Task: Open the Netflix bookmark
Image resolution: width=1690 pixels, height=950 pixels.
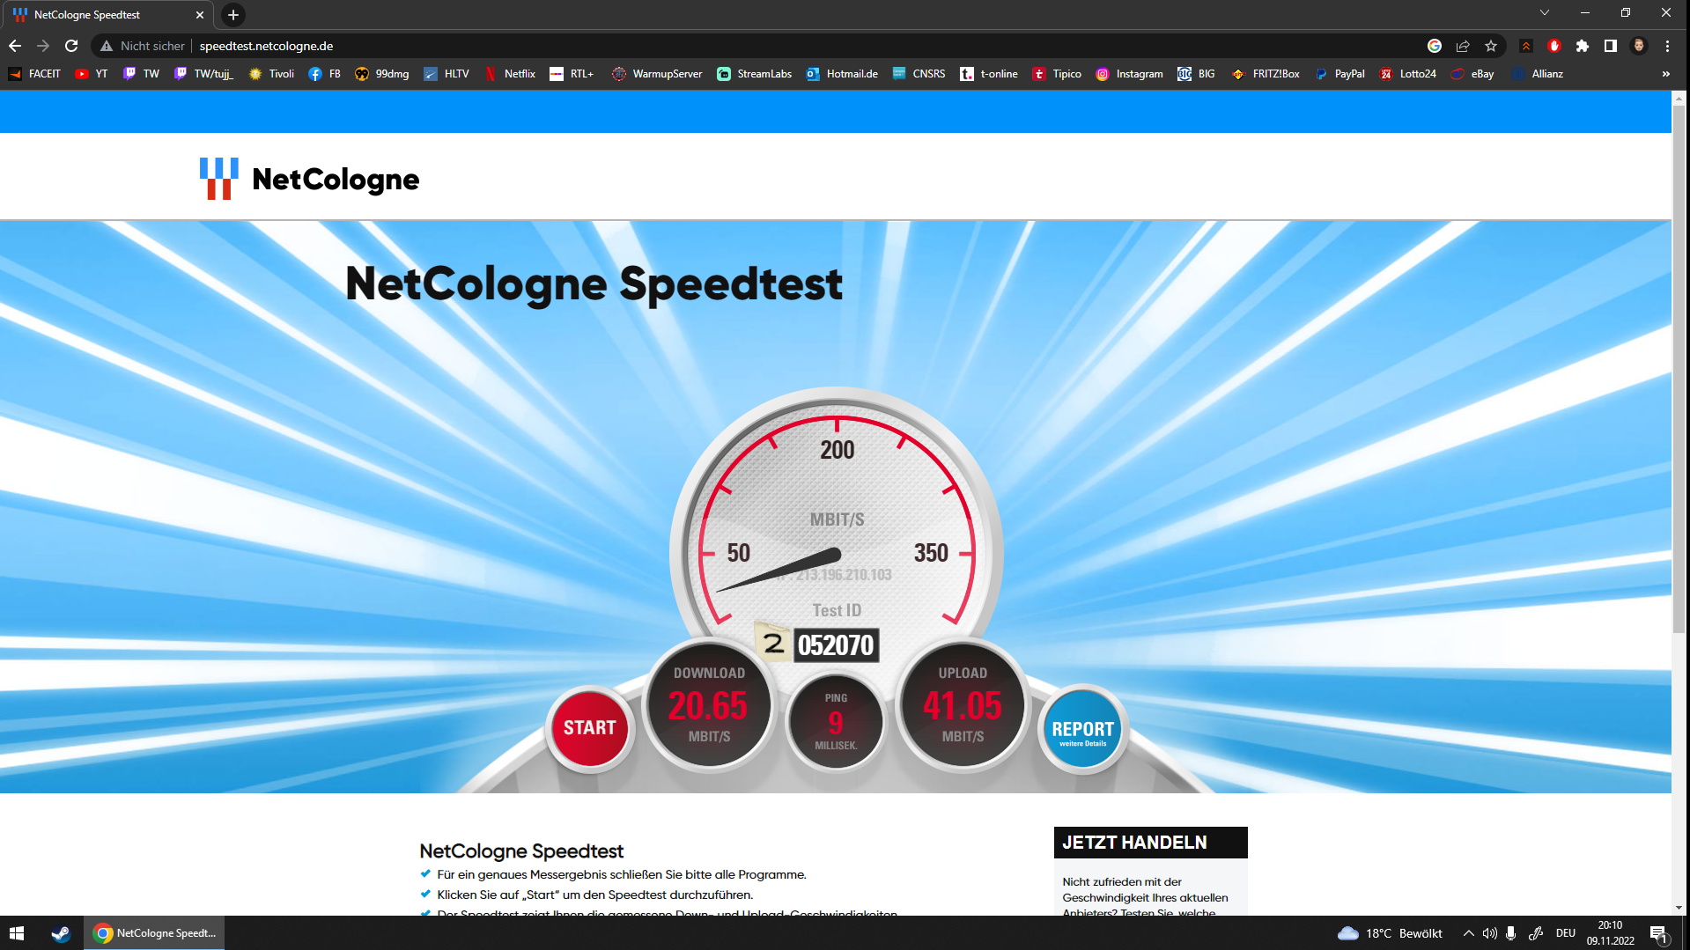Action: click(x=510, y=74)
